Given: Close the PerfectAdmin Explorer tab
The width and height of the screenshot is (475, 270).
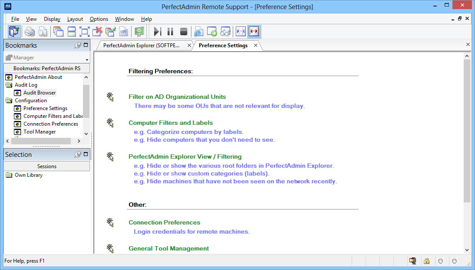Looking at the screenshot, I should coord(189,46).
